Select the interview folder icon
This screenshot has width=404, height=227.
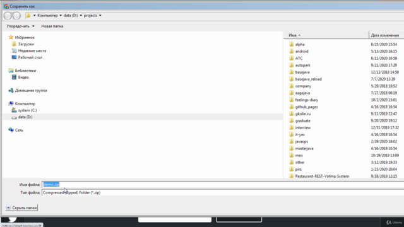tap(292, 127)
